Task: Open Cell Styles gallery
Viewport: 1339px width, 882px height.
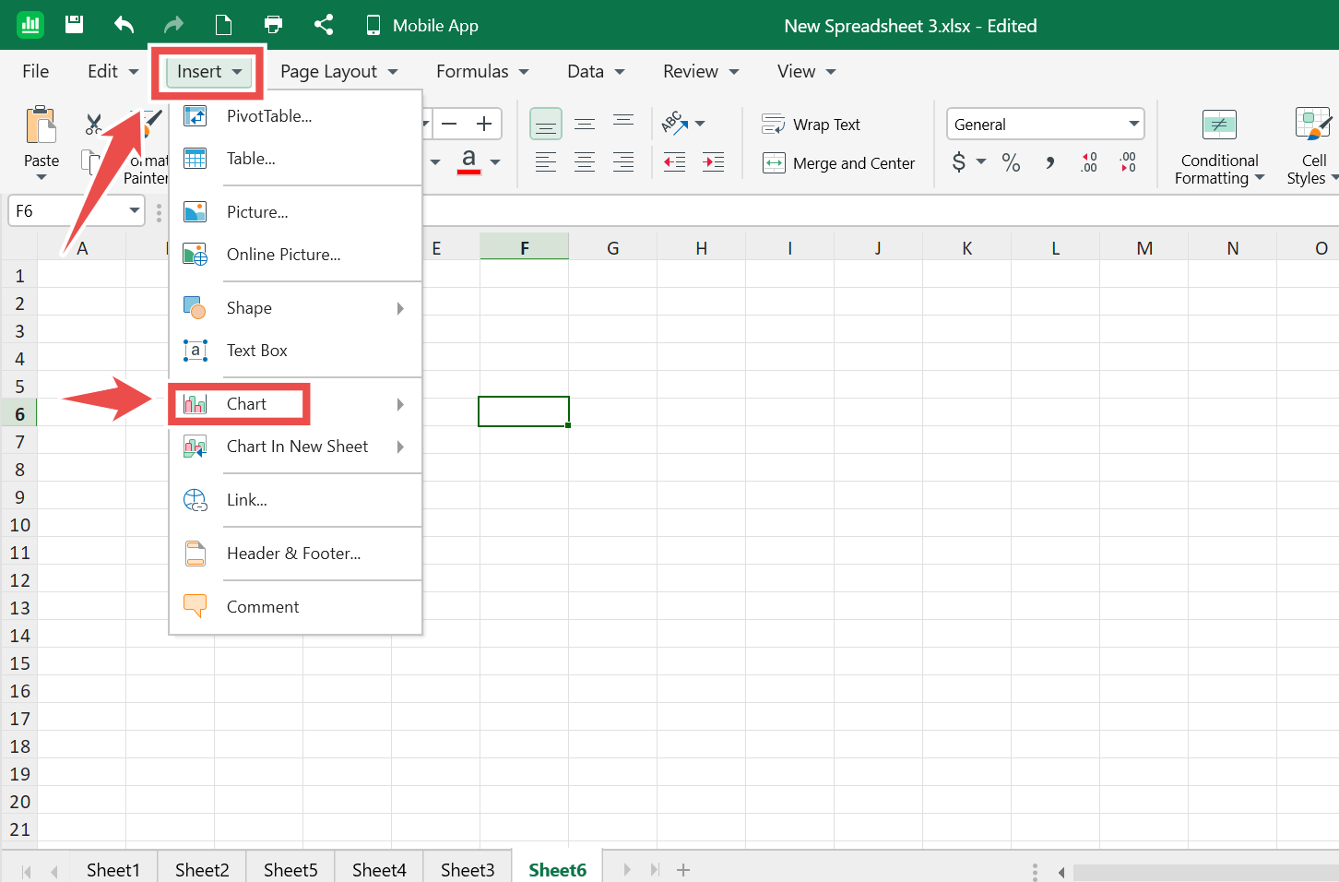Action: [1311, 146]
